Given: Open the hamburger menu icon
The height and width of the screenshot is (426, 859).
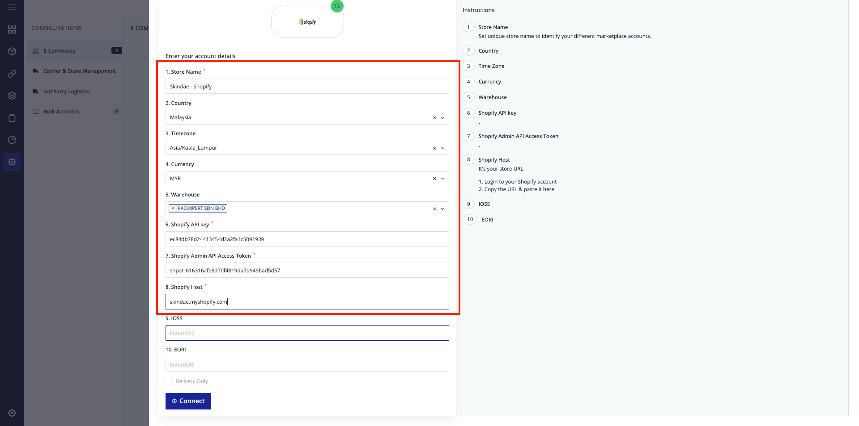Looking at the screenshot, I should pos(12,7).
